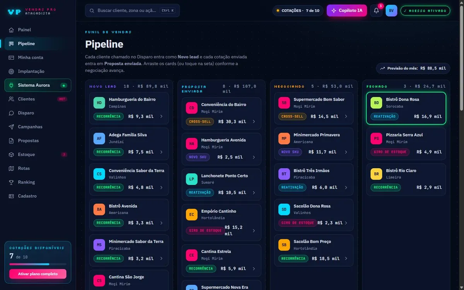
Task: Open the Implantação section
Action: 38,72
